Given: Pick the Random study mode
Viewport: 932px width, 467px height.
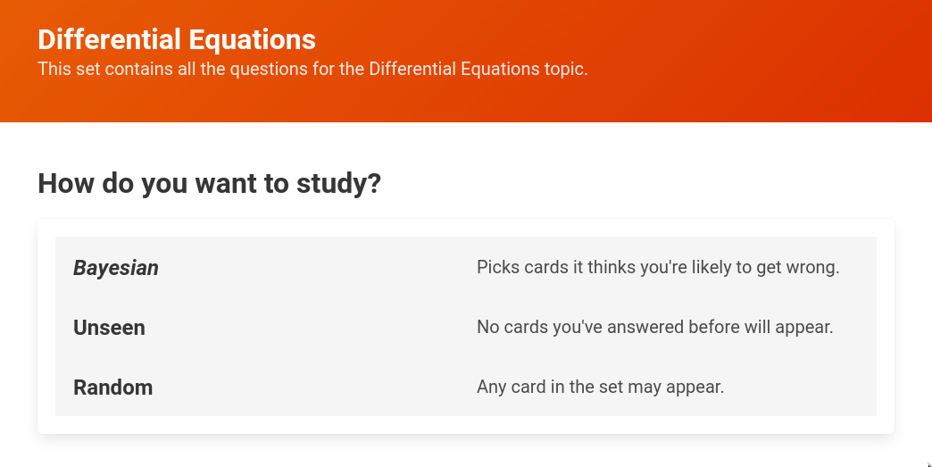Looking at the screenshot, I should click(x=465, y=387).
